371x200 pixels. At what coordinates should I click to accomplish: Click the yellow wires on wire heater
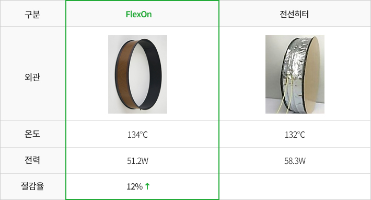288,96
